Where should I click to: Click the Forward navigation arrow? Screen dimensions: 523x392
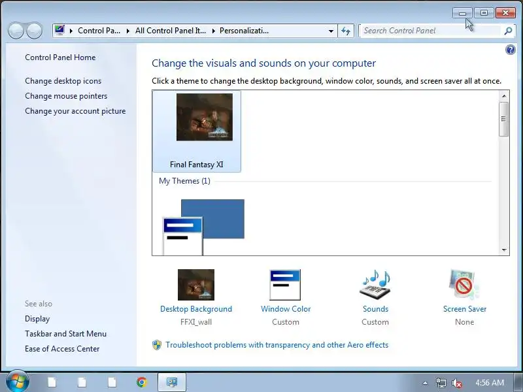(35, 31)
